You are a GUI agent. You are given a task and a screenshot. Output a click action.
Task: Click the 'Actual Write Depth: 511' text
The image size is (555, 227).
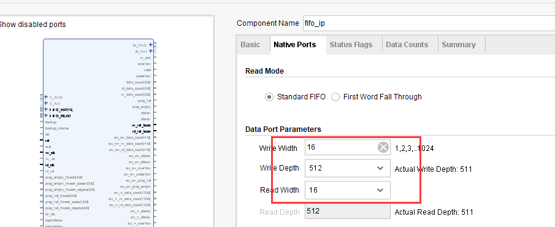pos(433,169)
